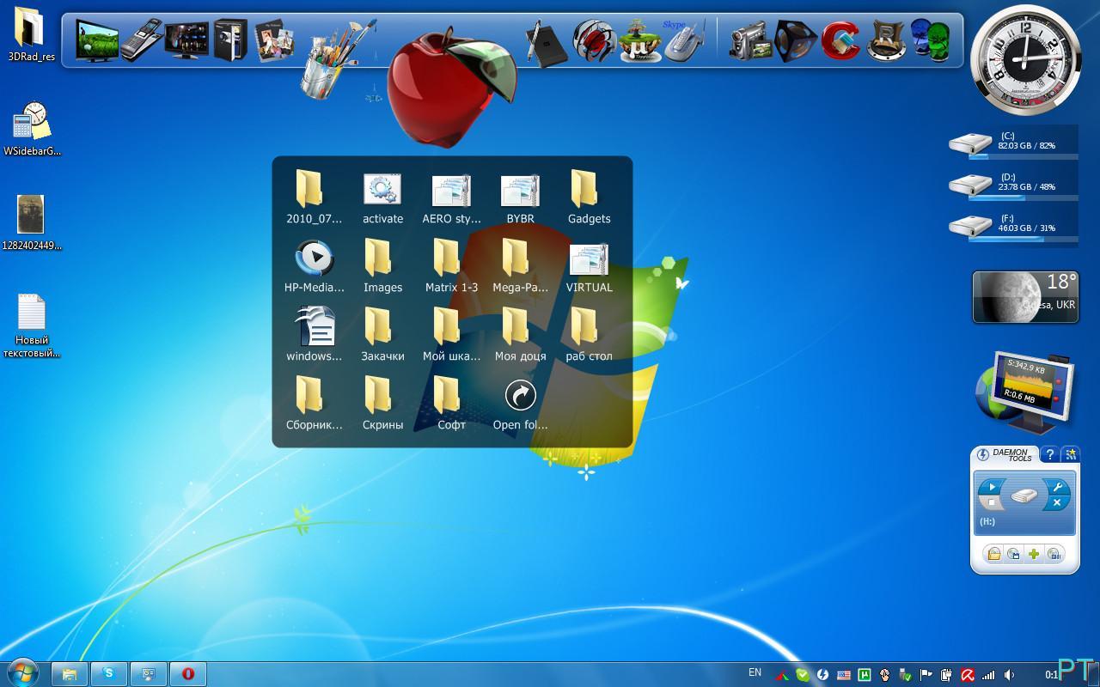Launch the red swirl sphere dock icon

(x=594, y=40)
